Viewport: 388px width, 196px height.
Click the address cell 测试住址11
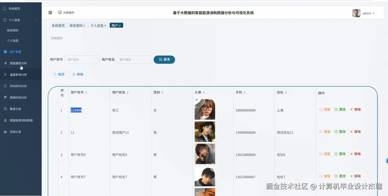tap(285, 133)
